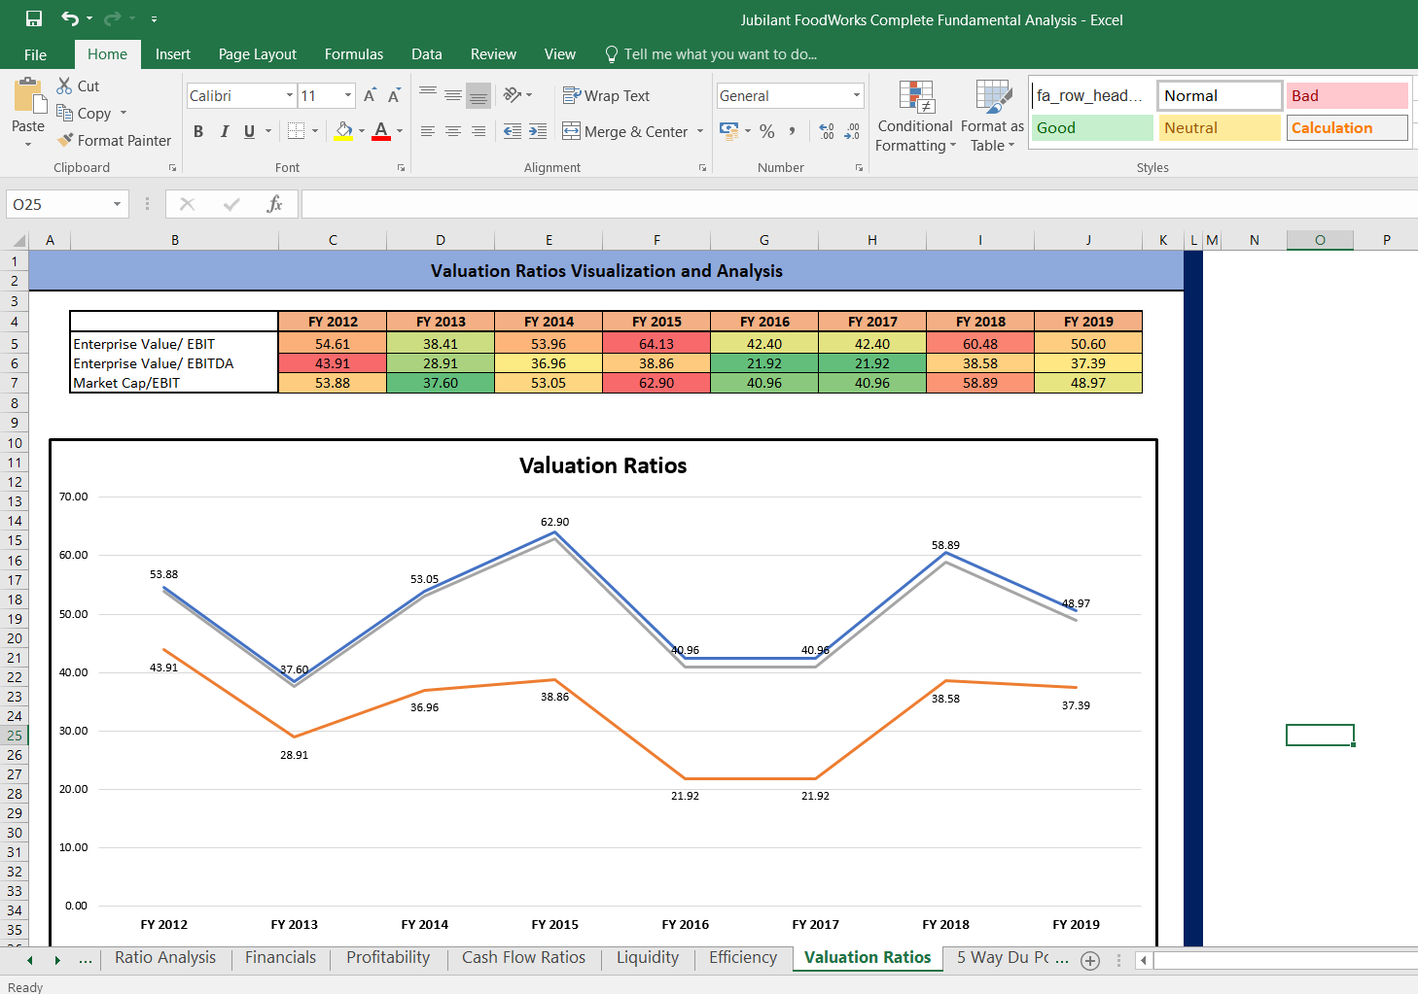Open the Insert ribbon tab
This screenshot has width=1418, height=994.
pos(173,54)
